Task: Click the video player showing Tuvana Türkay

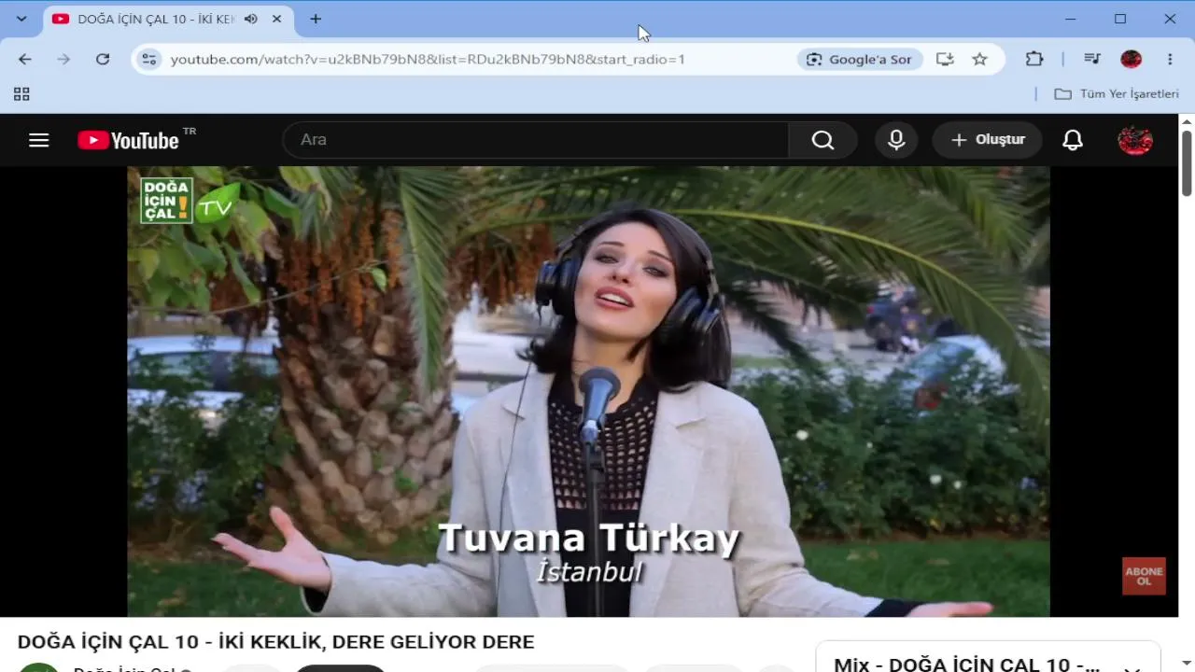Action: [x=588, y=391]
